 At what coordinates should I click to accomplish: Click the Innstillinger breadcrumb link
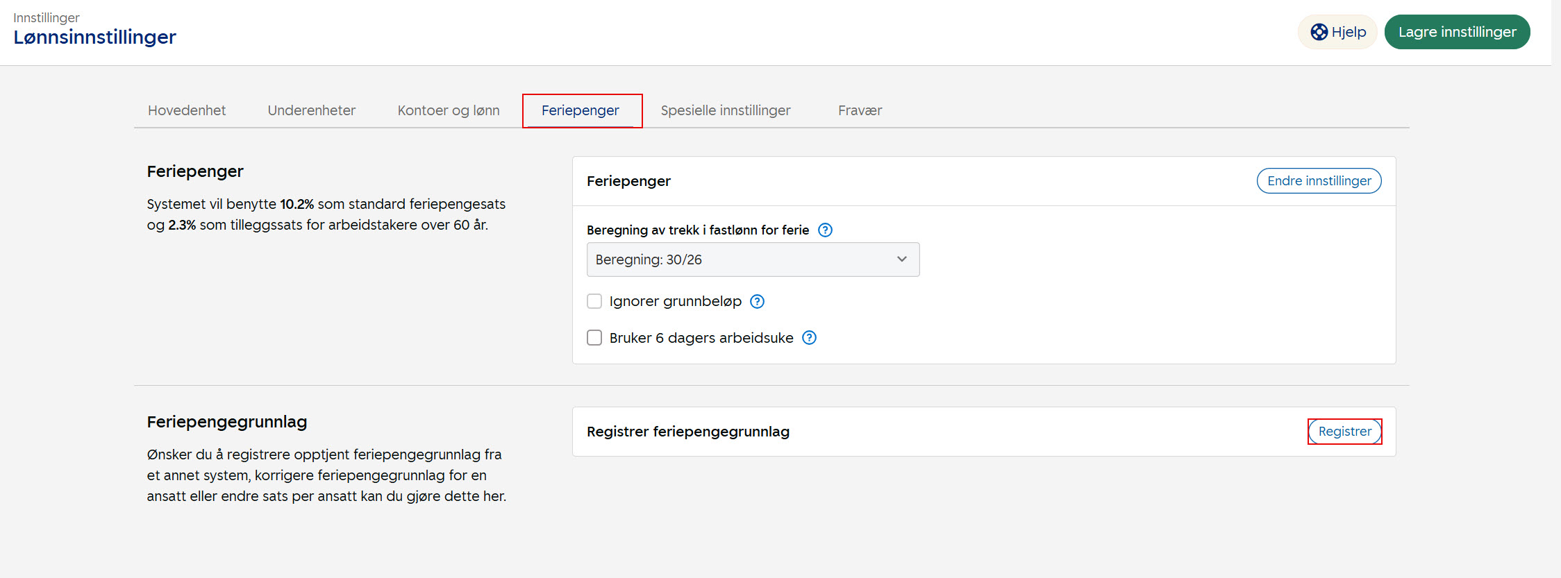(47, 17)
